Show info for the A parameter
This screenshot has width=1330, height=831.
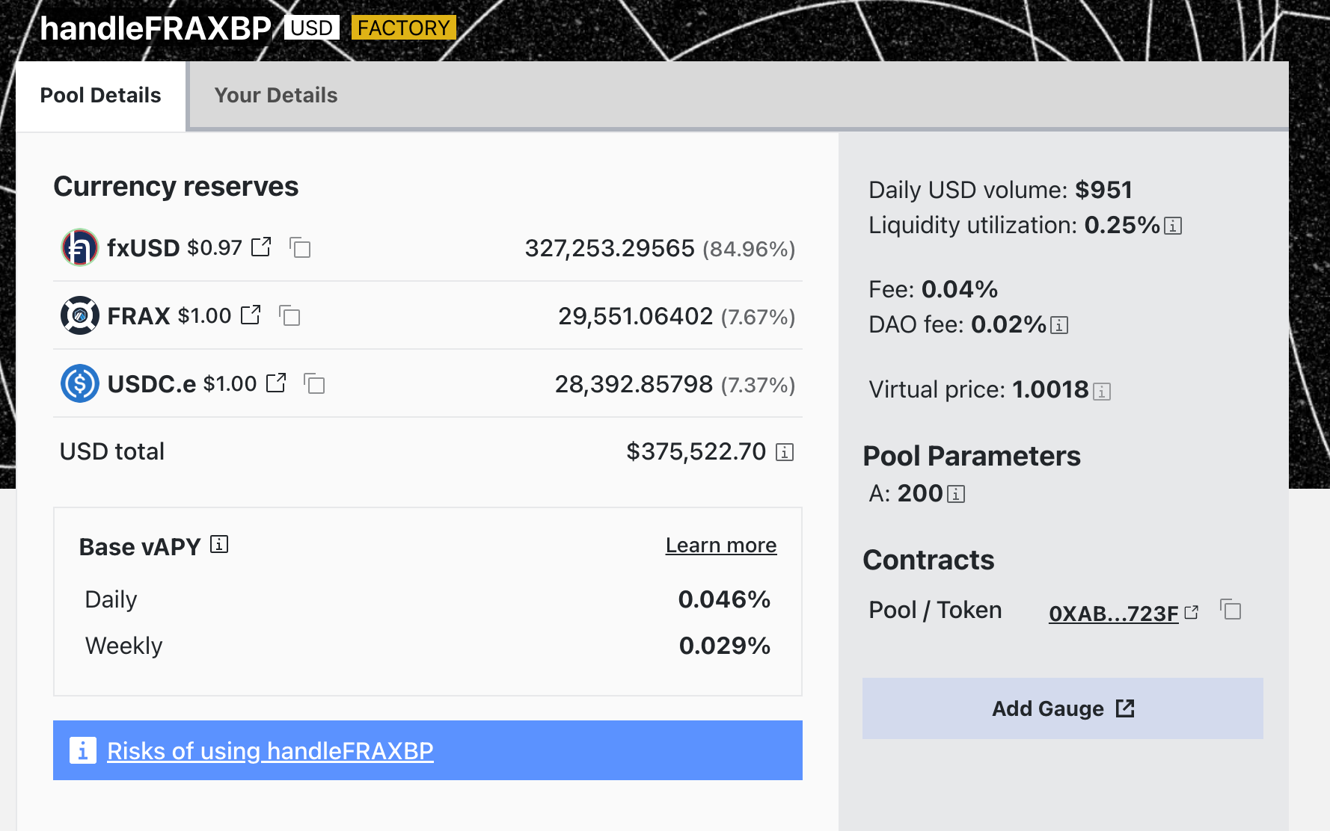(x=956, y=494)
